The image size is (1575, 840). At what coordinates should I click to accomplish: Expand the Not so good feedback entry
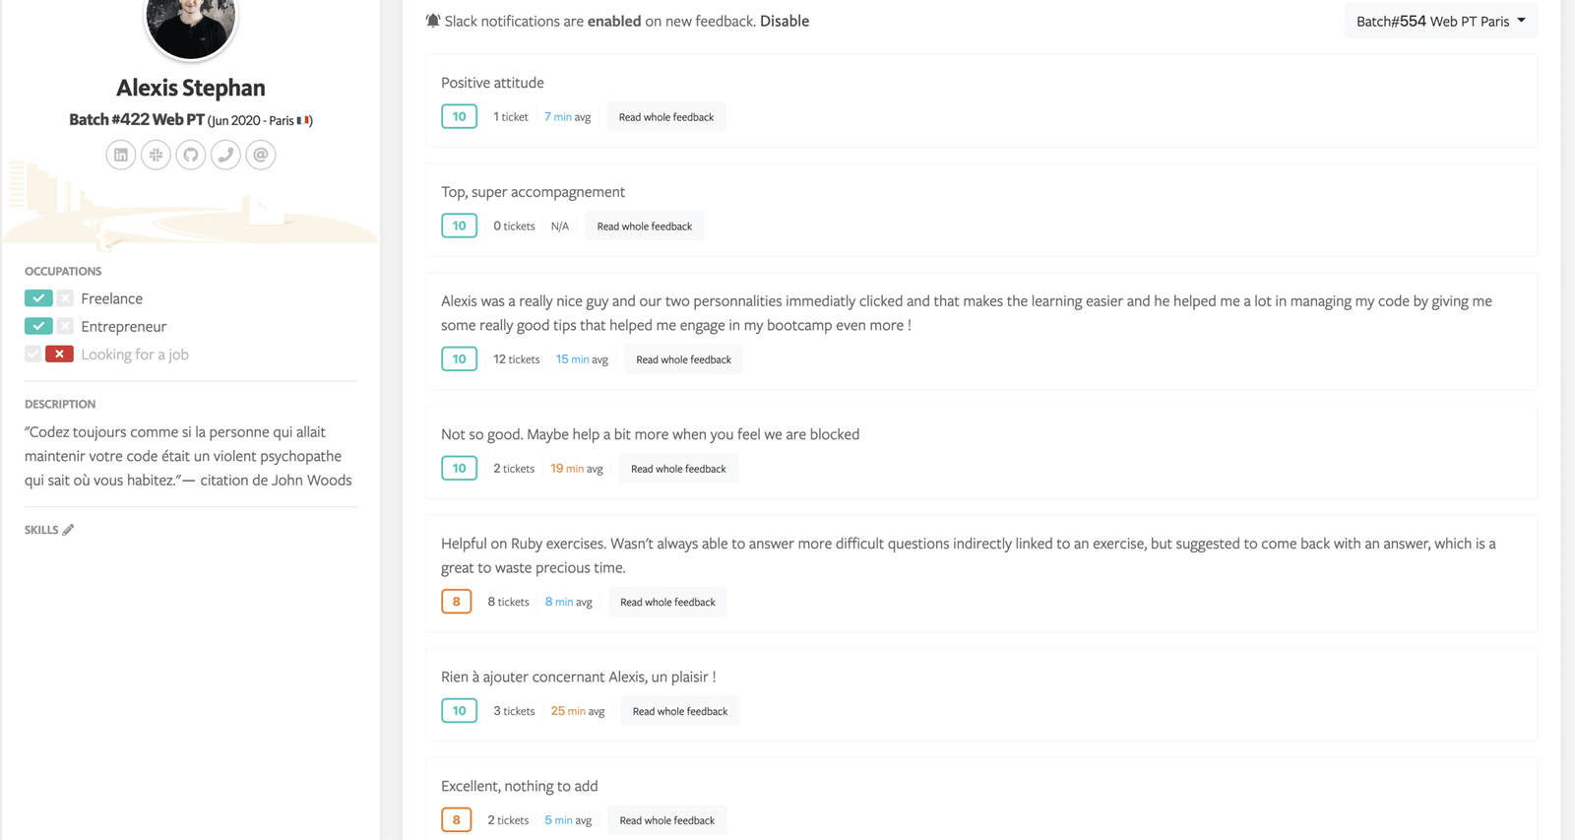[678, 469]
